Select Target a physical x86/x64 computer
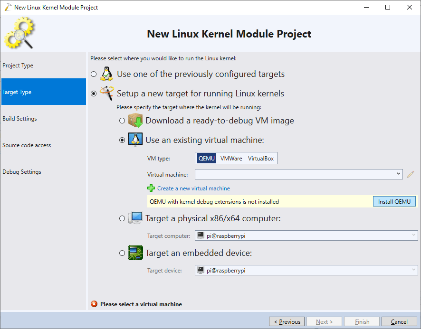This screenshot has height=329, width=421. click(122, 218)
